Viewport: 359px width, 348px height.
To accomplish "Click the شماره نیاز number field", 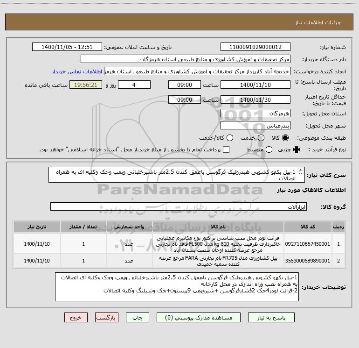I will point(255,47).
